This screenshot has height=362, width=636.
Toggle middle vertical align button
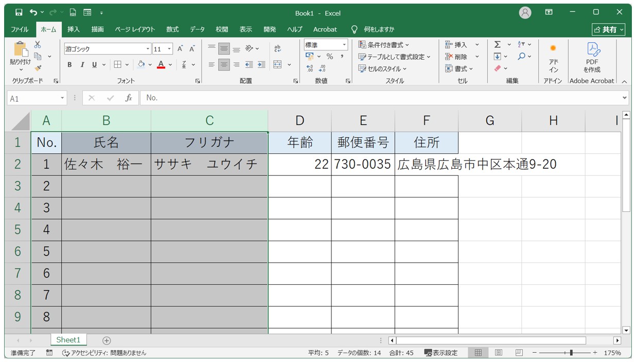pyautogui.click(x=224, y=49)
